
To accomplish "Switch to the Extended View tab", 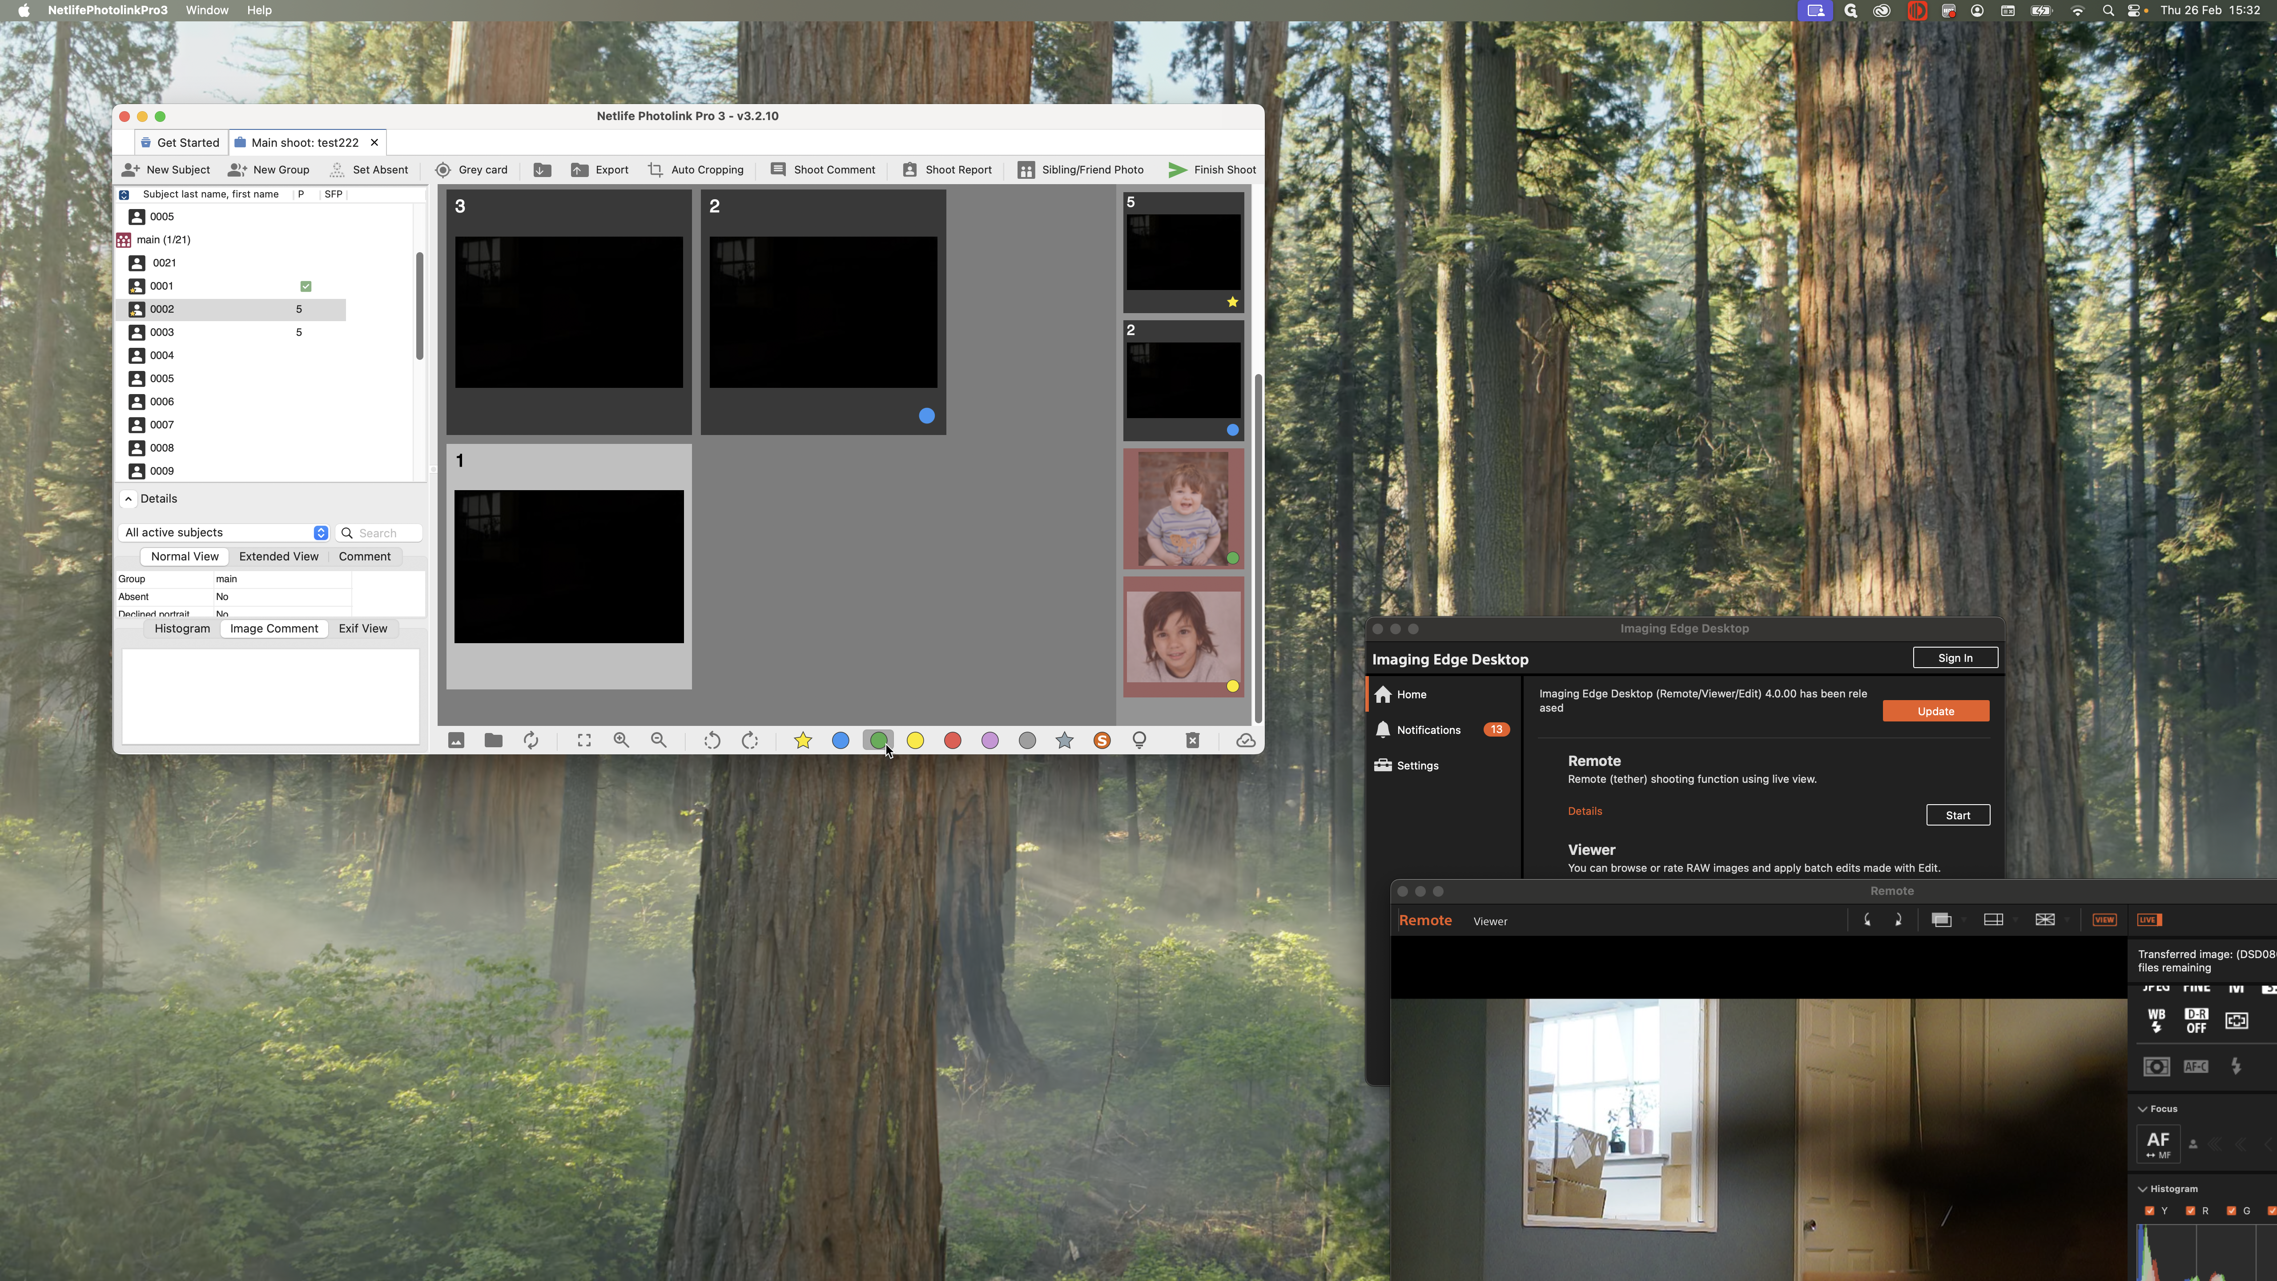I will pyautogui.click(x=278, y=557).
